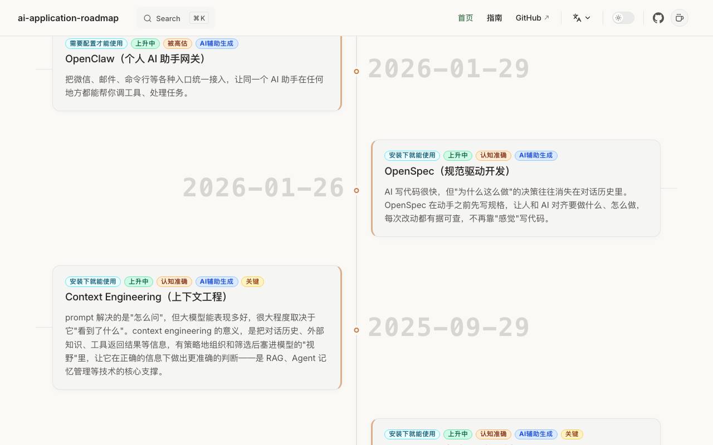Click the 认知准确 tag on OpenSpec card
Viewport: 713px width, 445px height.
point(494,156)
